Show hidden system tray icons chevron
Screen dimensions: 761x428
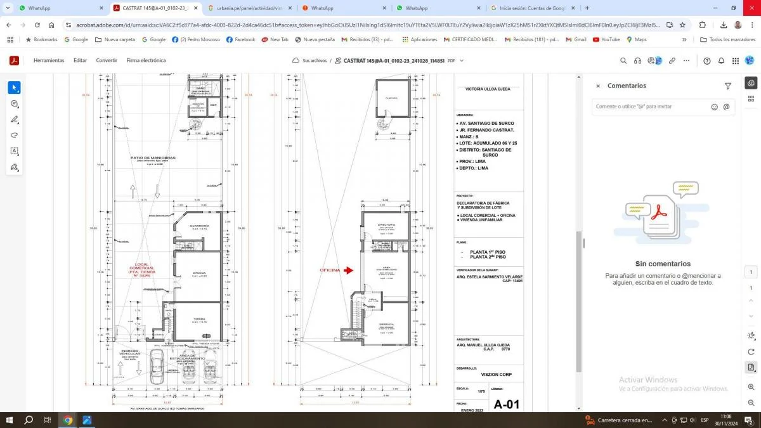click(664, 420)
